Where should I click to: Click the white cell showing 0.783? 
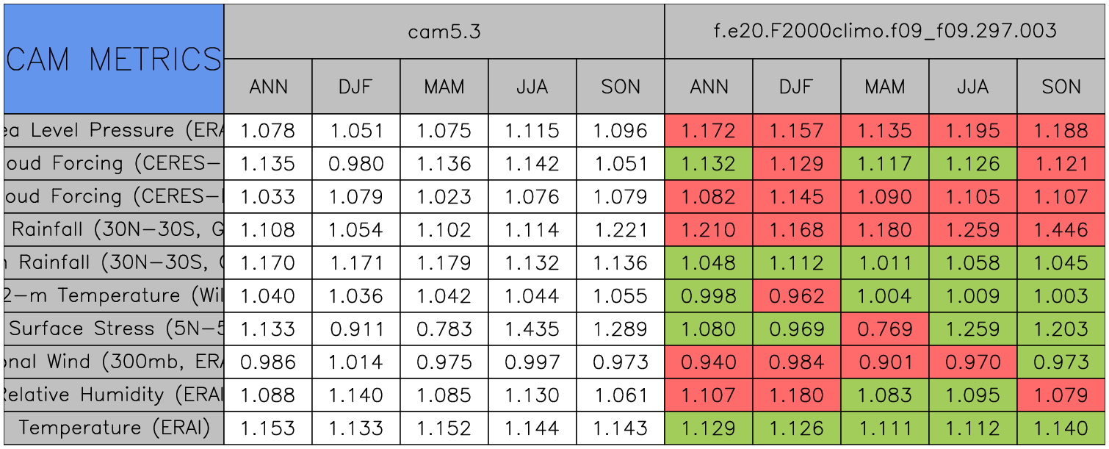[x=444, y=329]
